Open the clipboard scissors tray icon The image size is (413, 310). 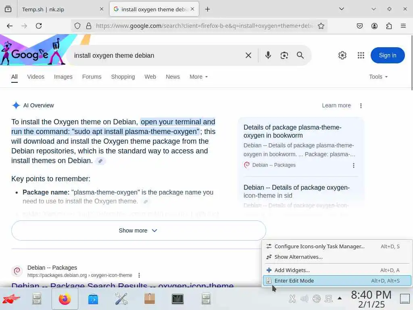tap(292, 299)
